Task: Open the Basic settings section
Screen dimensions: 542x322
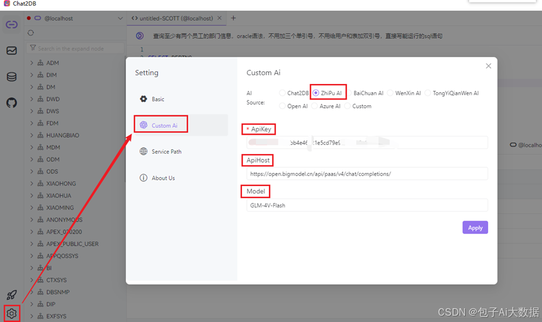Action: pyautogui.click(x=181, y=99)
